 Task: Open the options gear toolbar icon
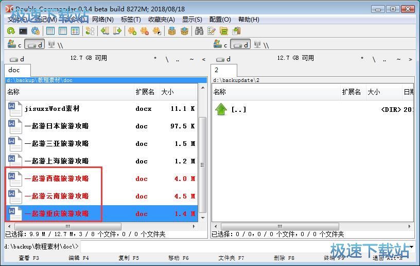(36, 31)
